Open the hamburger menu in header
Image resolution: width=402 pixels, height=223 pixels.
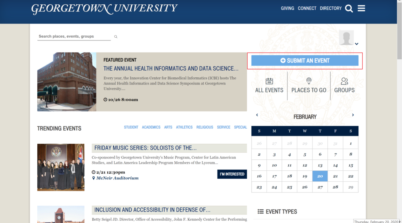(361, 8)
